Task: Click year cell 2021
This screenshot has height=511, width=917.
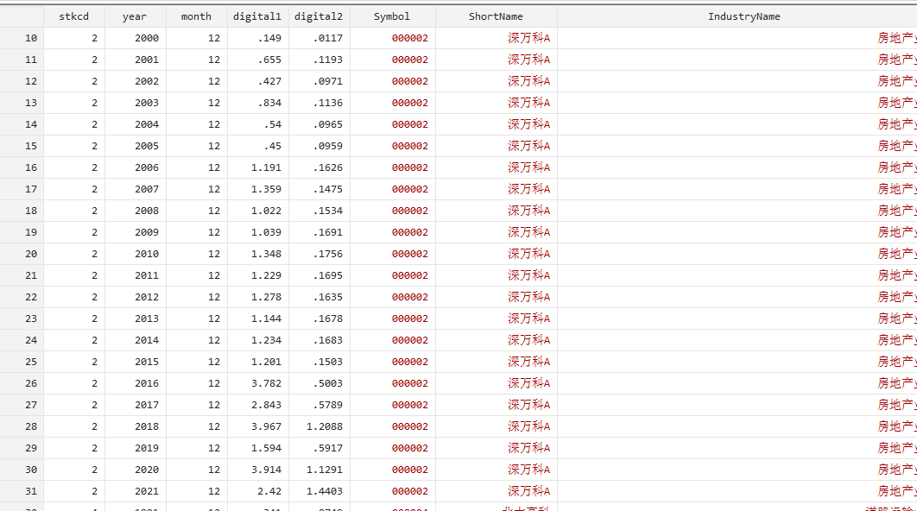Action: (x=135, y=491)
